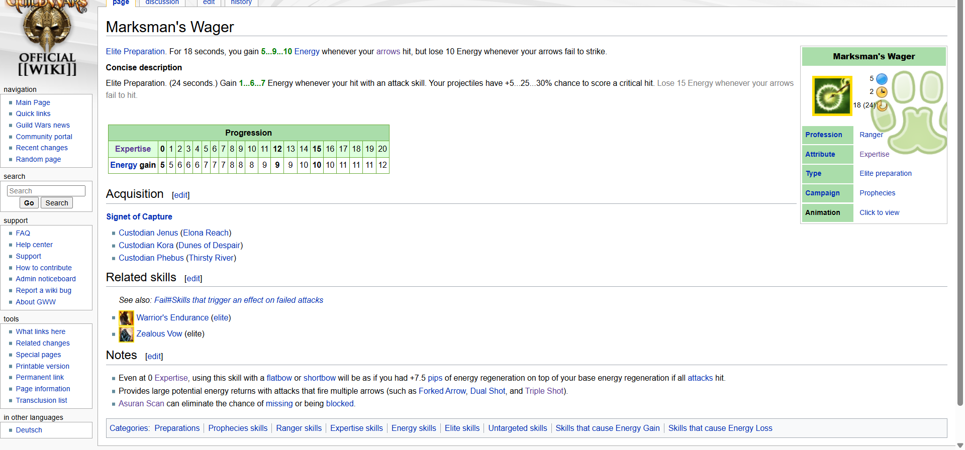Open the Forked Arrow skill link
Viewport: 965px width, 450px height.
(442, 391)
